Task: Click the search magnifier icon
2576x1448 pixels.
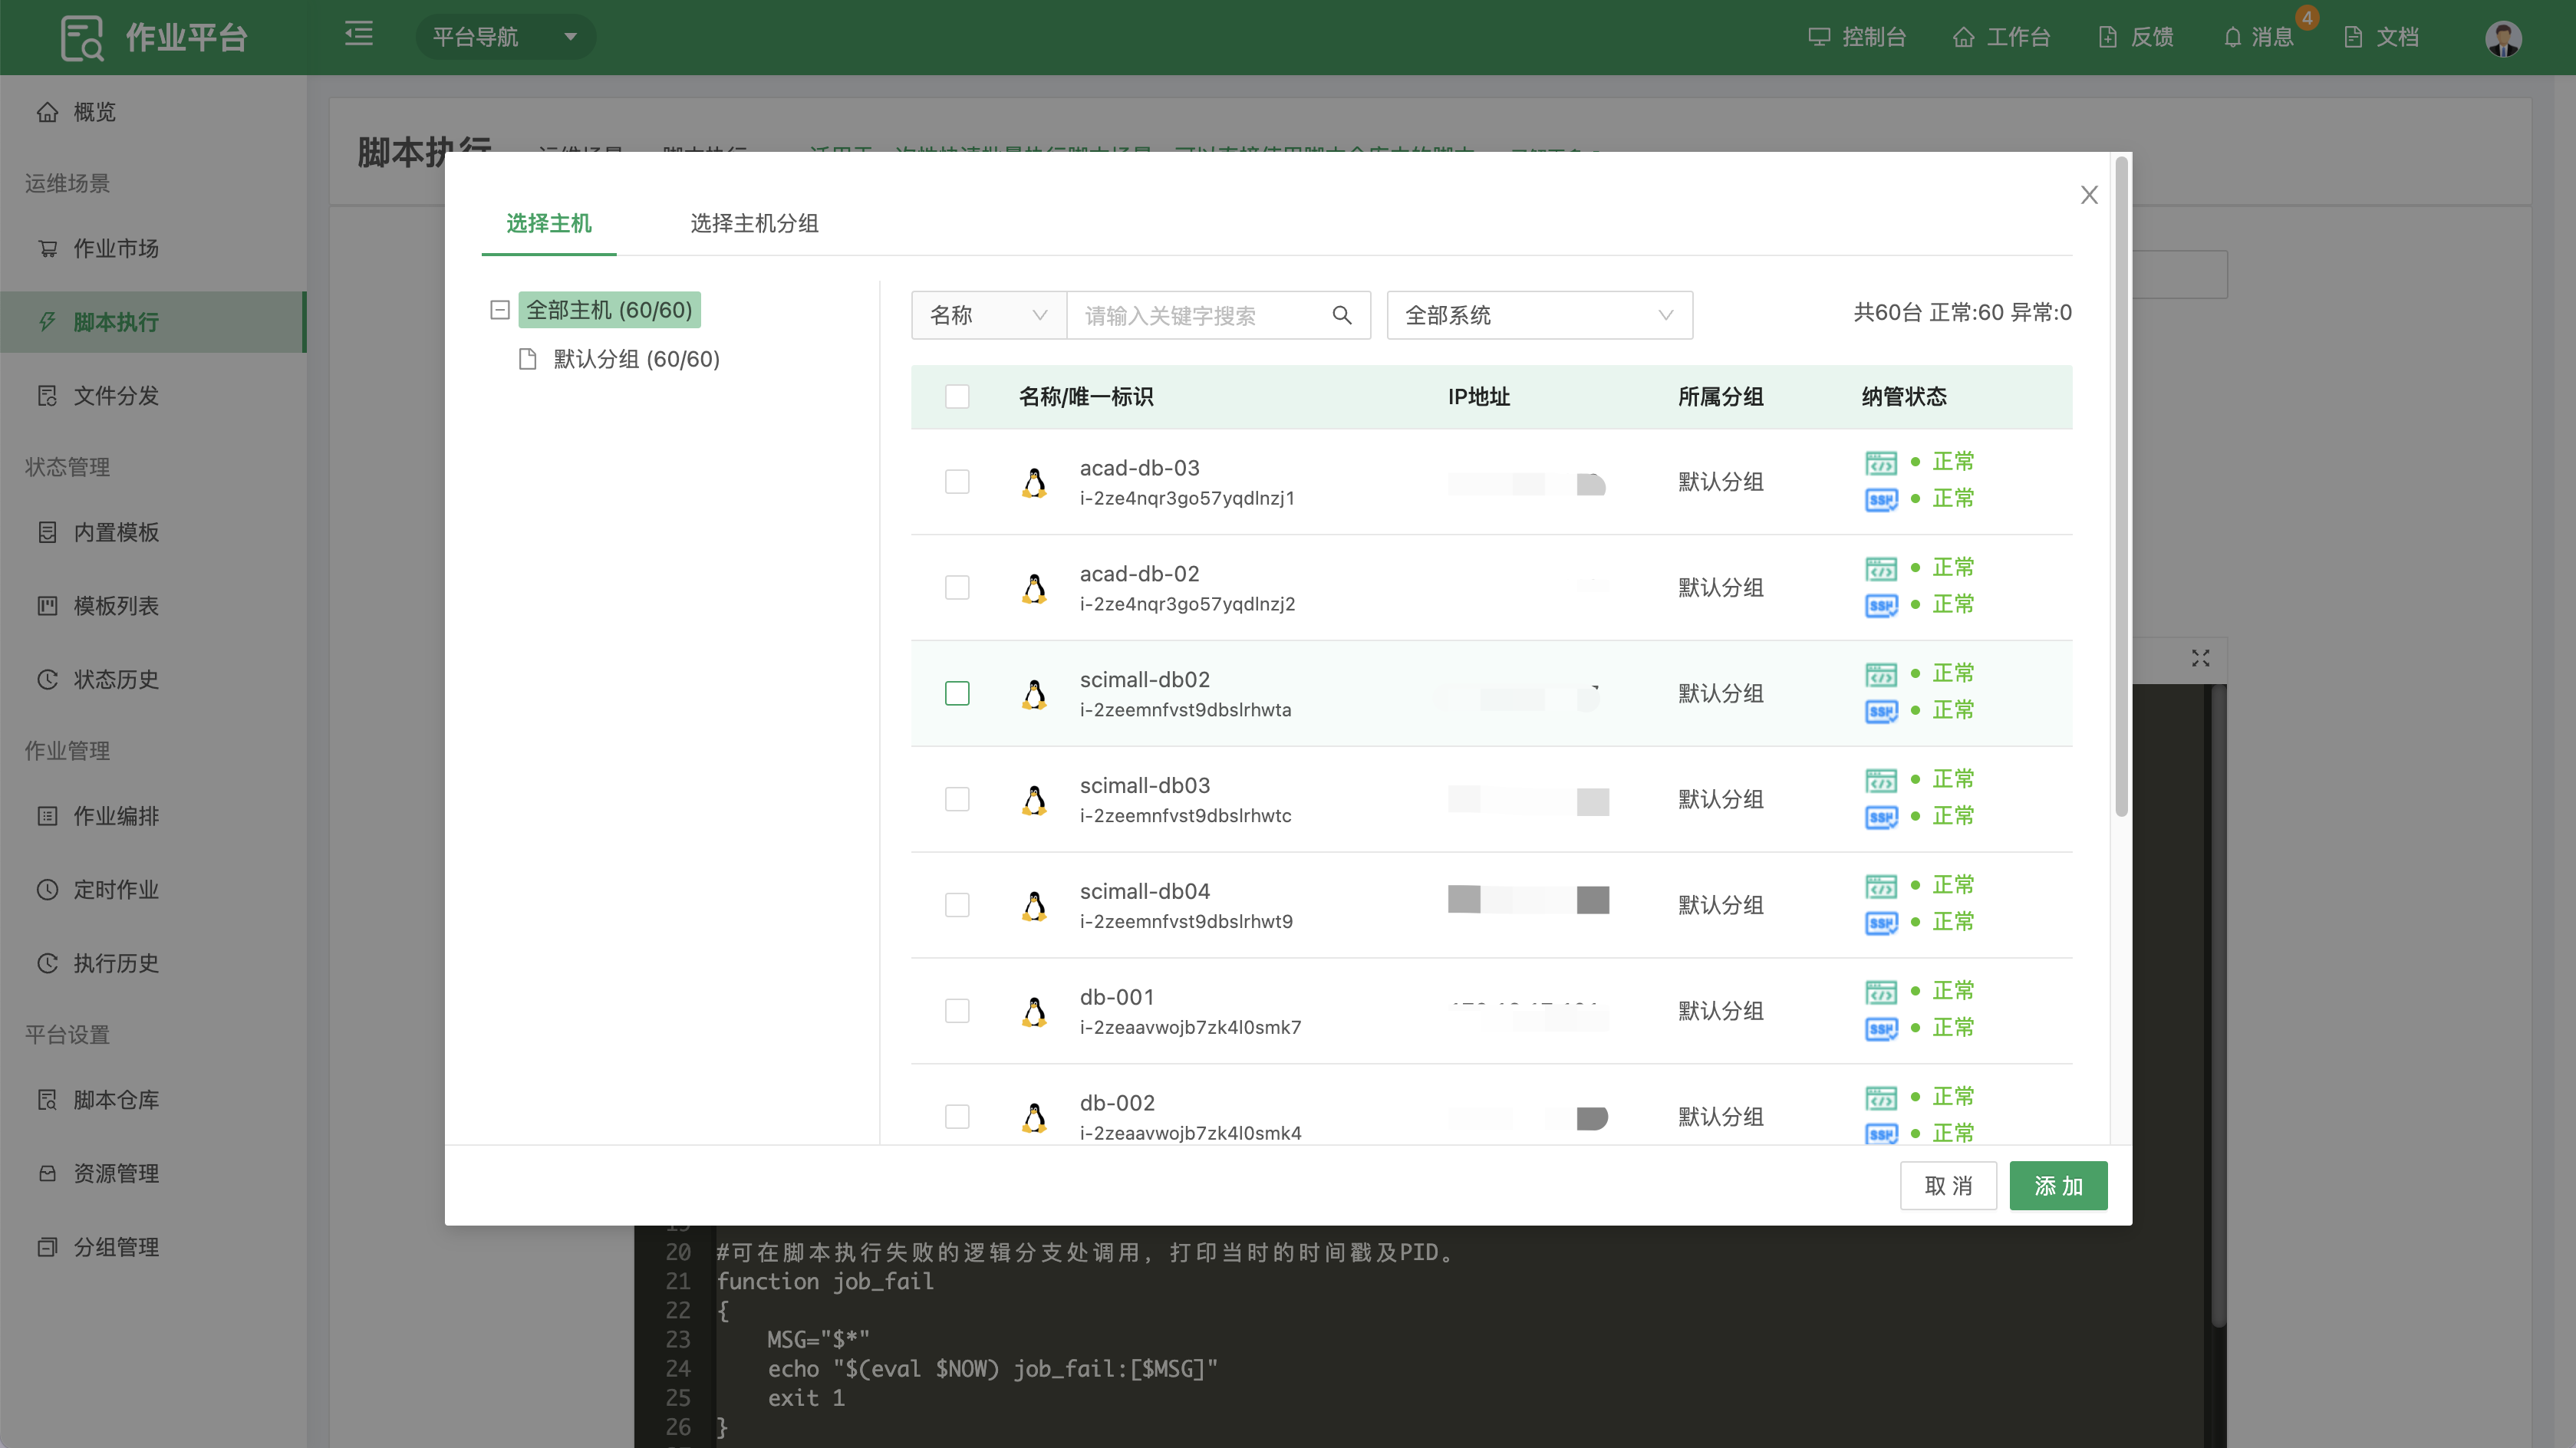Action: (x=1342, y=316)
